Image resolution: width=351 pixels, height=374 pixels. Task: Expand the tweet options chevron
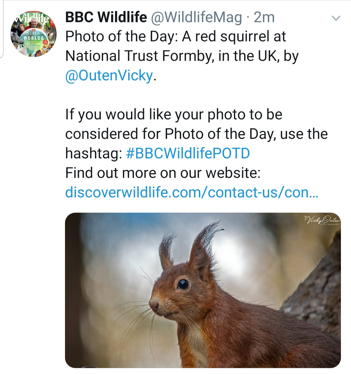[337, 18]
